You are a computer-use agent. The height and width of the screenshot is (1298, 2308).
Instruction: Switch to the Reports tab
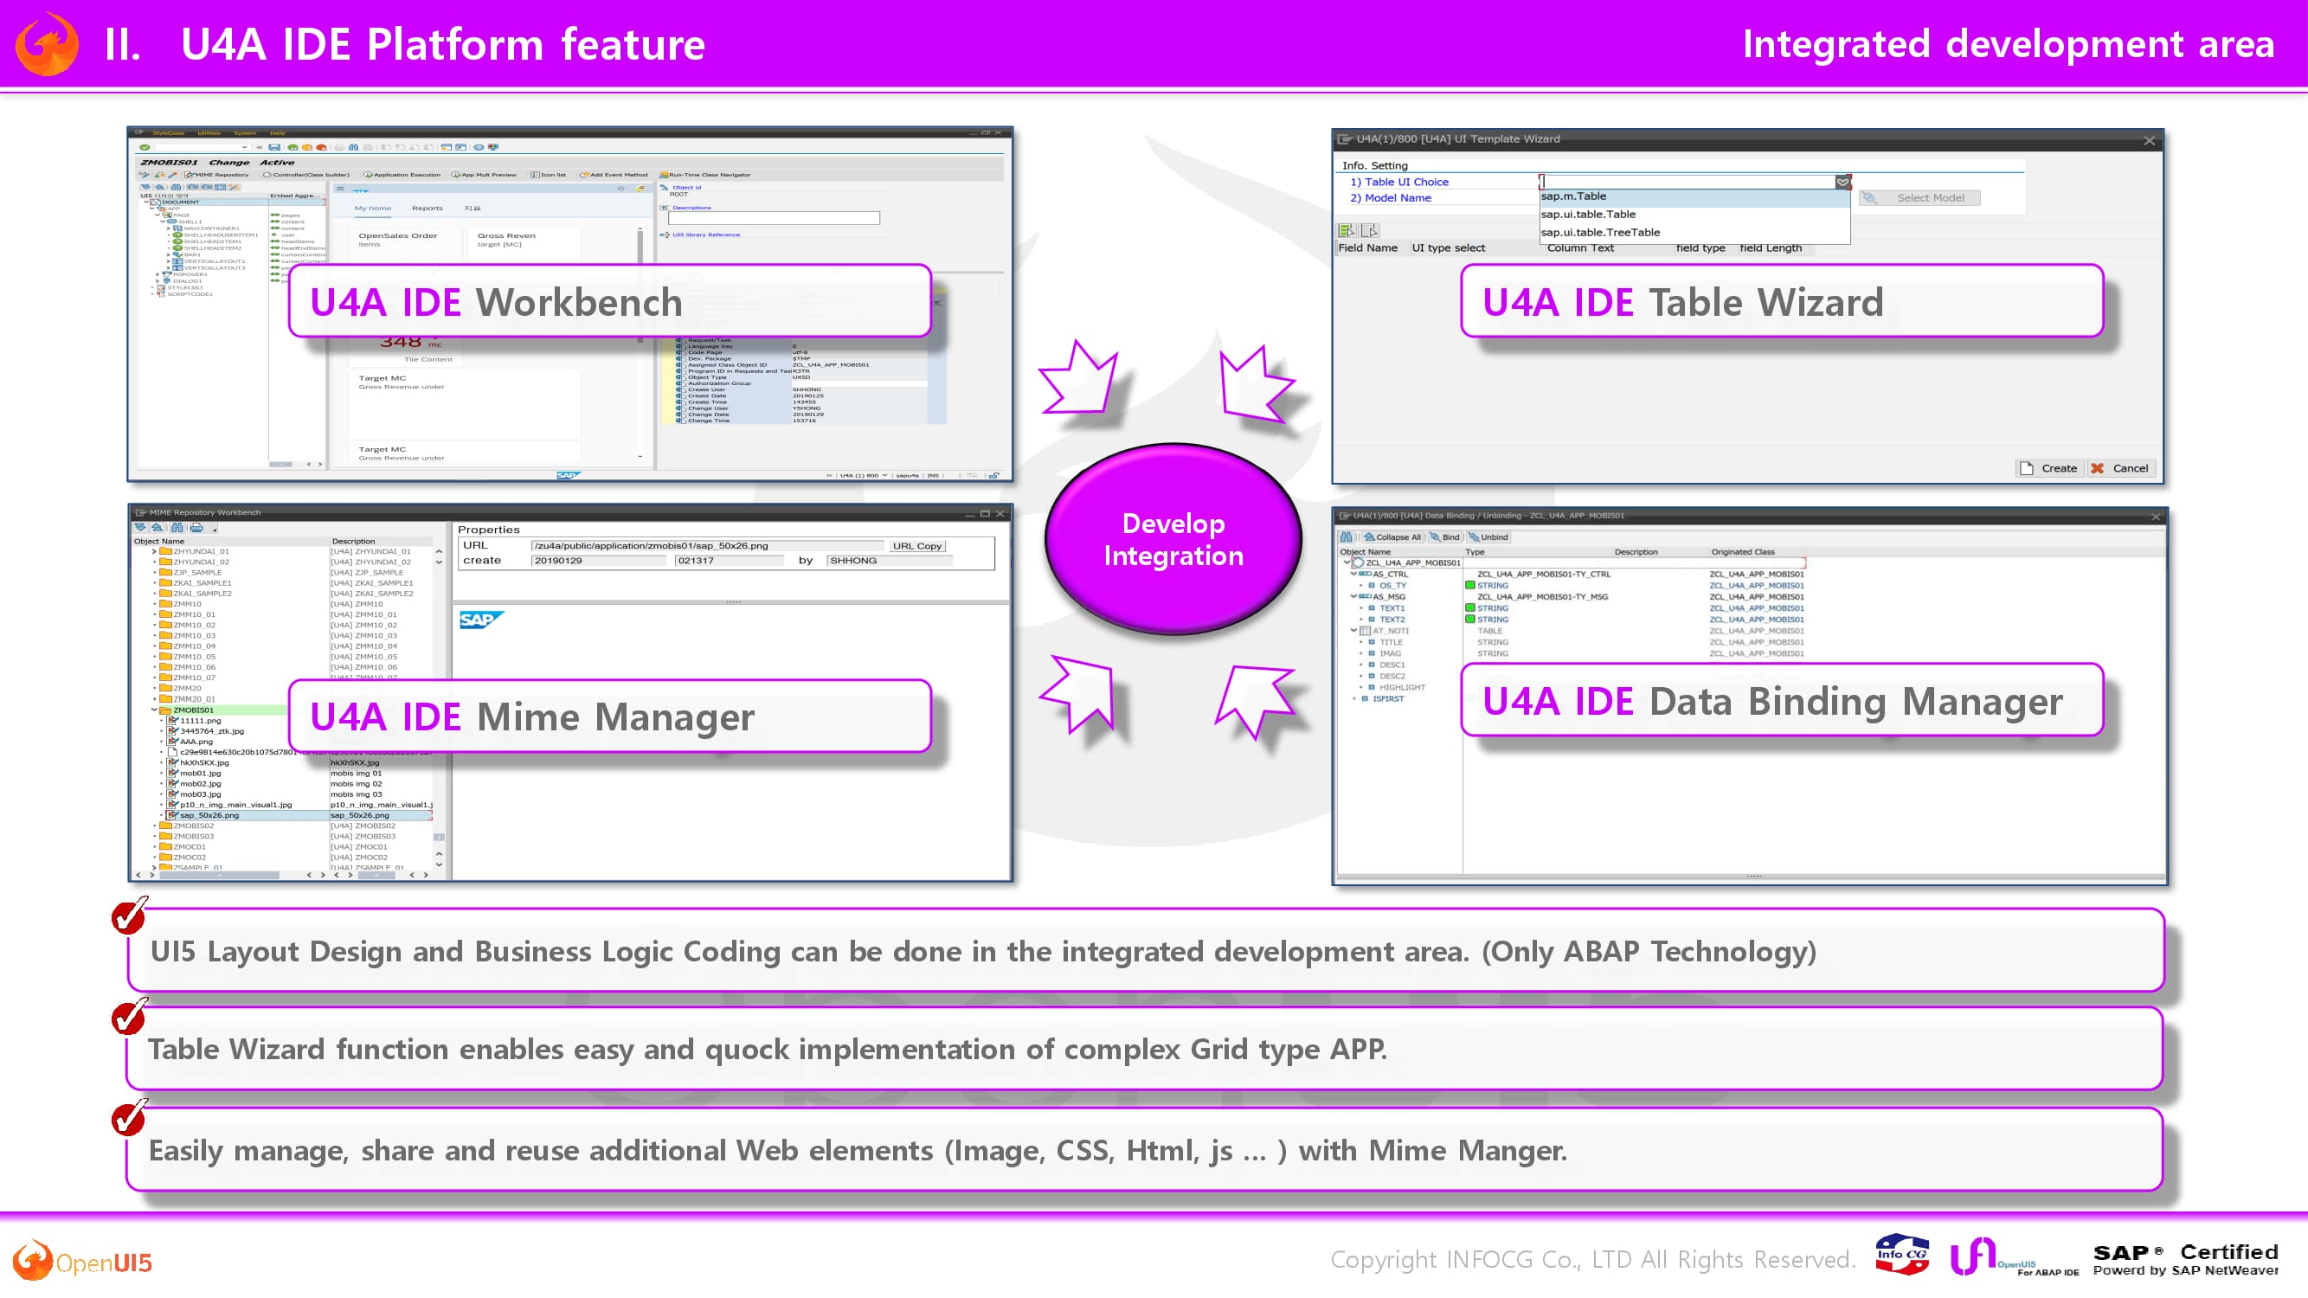point(427,208)
